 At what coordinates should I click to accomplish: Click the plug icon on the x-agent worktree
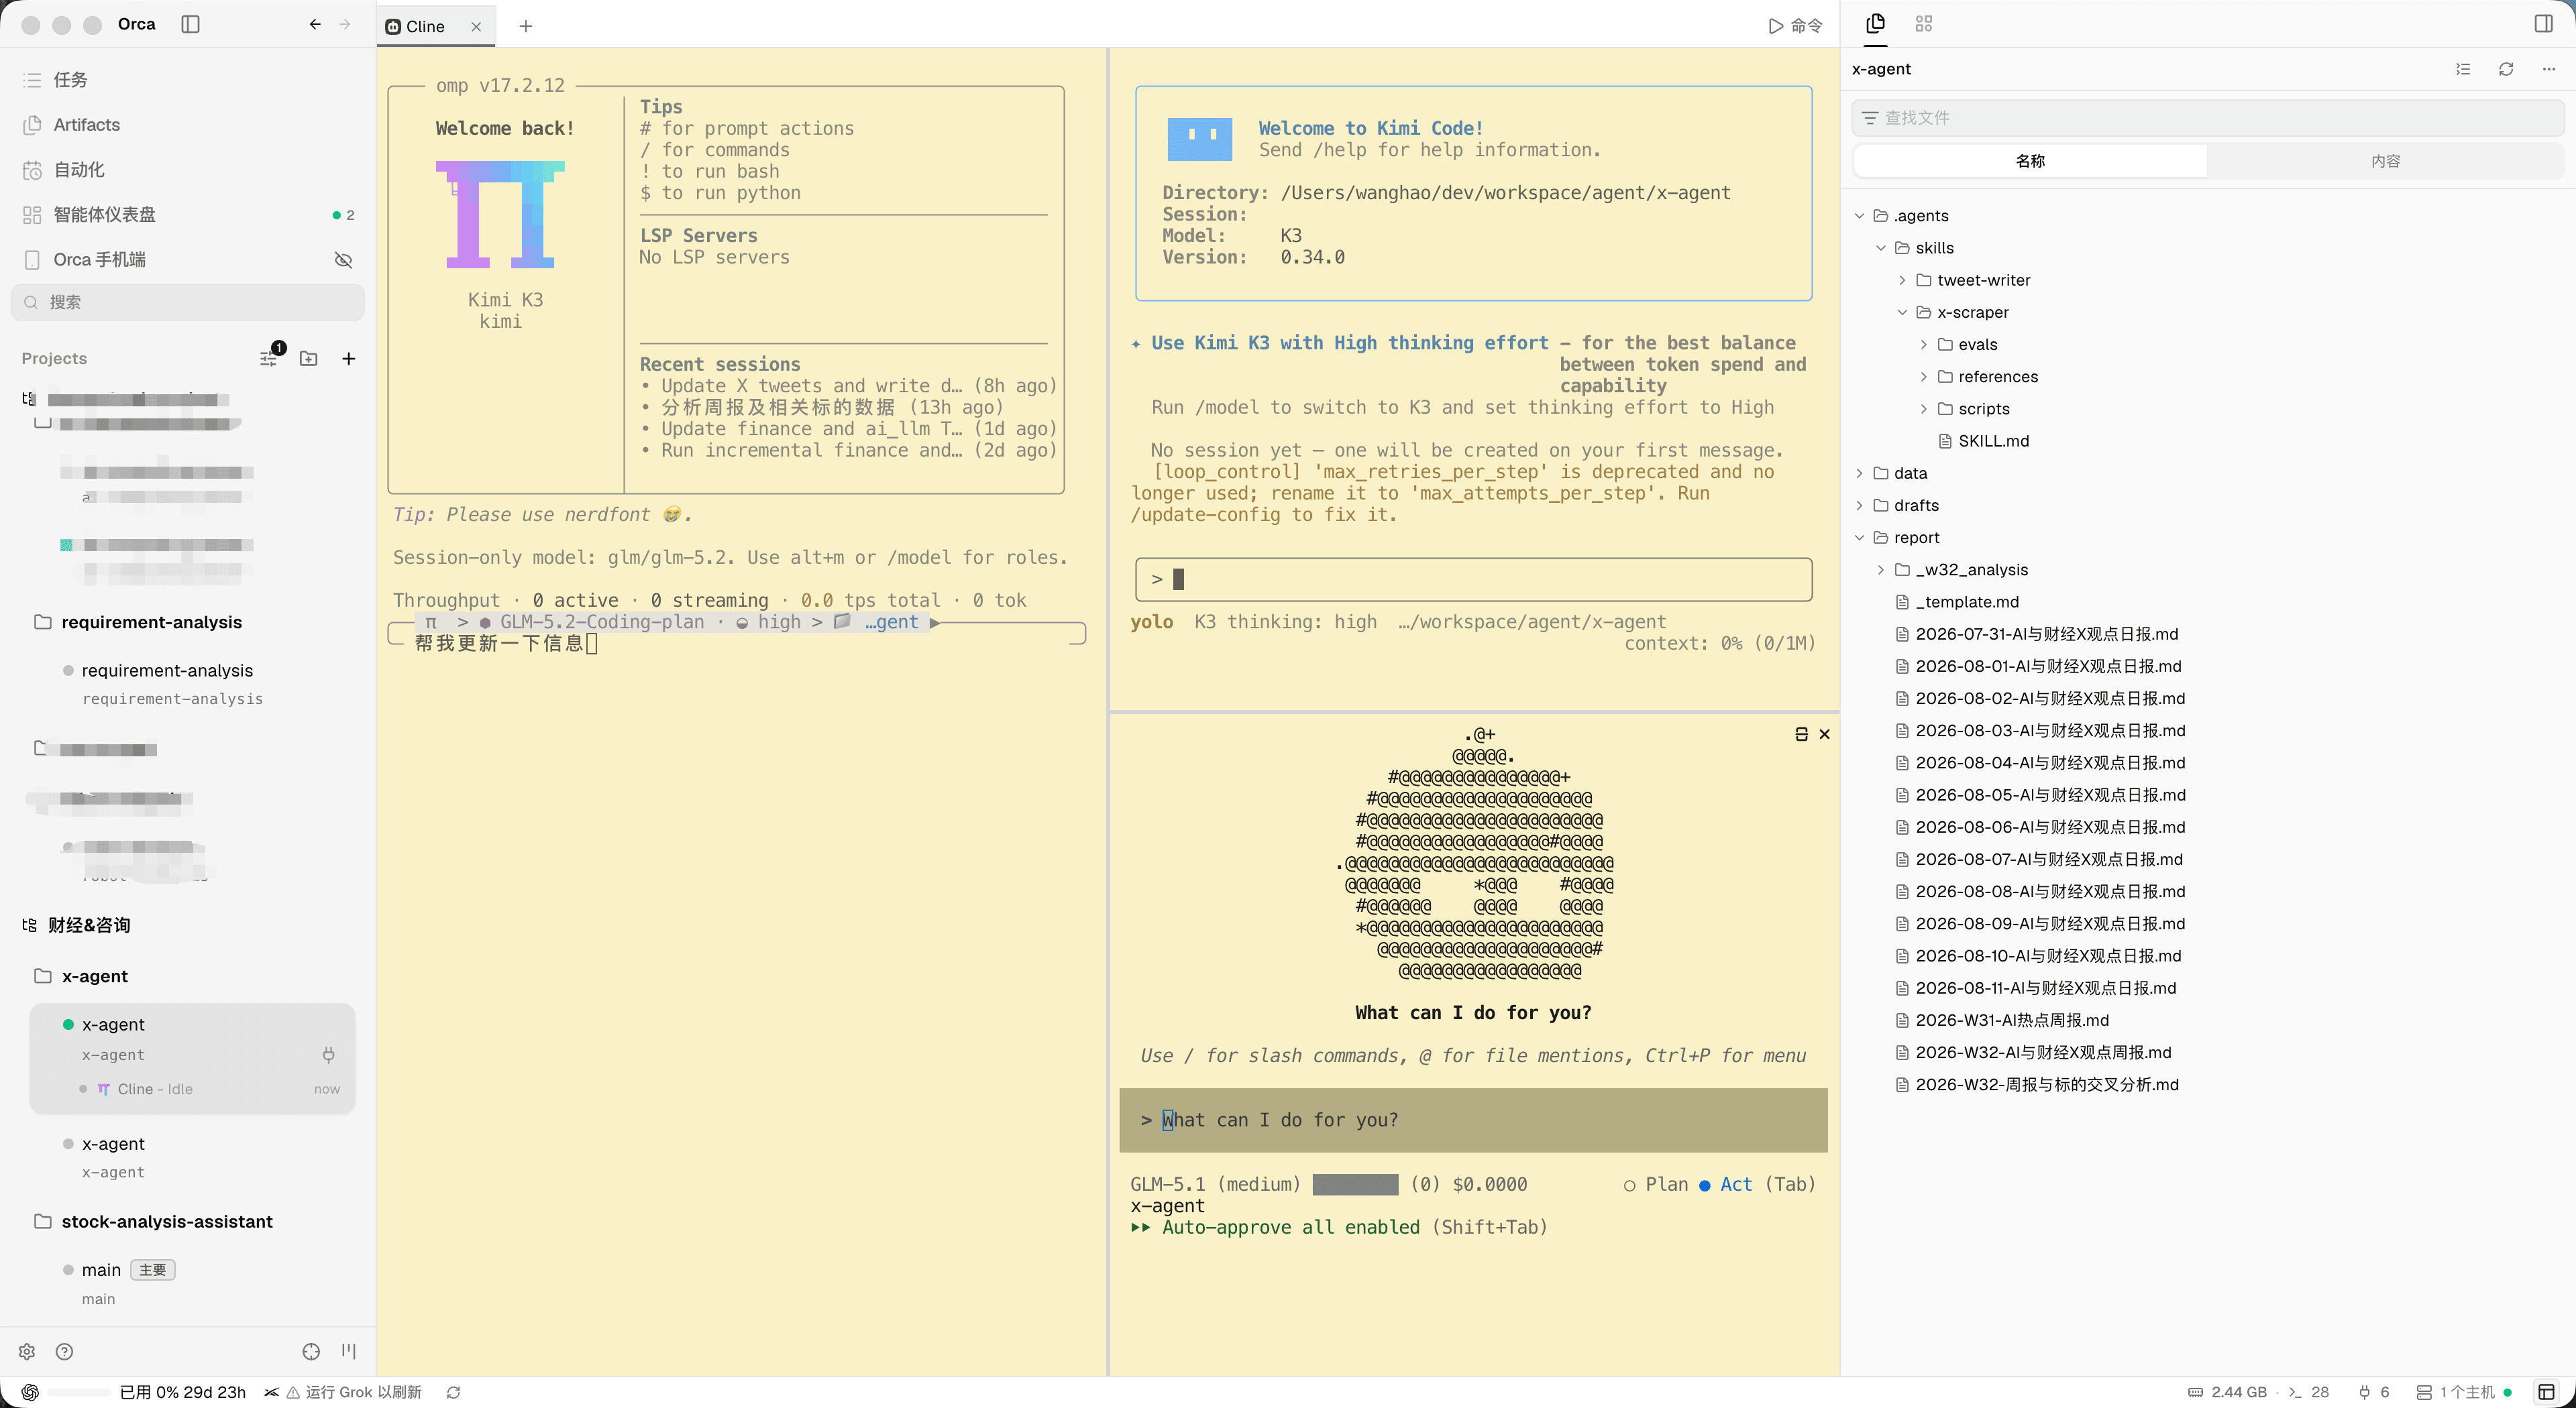click(328, 1054)
